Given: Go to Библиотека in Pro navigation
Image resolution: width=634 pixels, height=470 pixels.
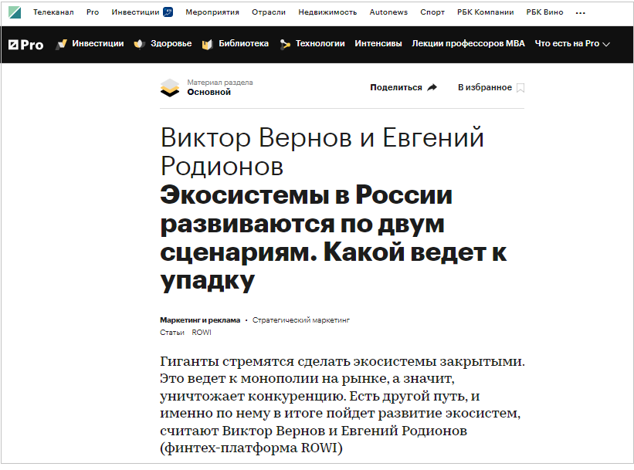Looking at the screenshot, I should click(x=243, y=44).
